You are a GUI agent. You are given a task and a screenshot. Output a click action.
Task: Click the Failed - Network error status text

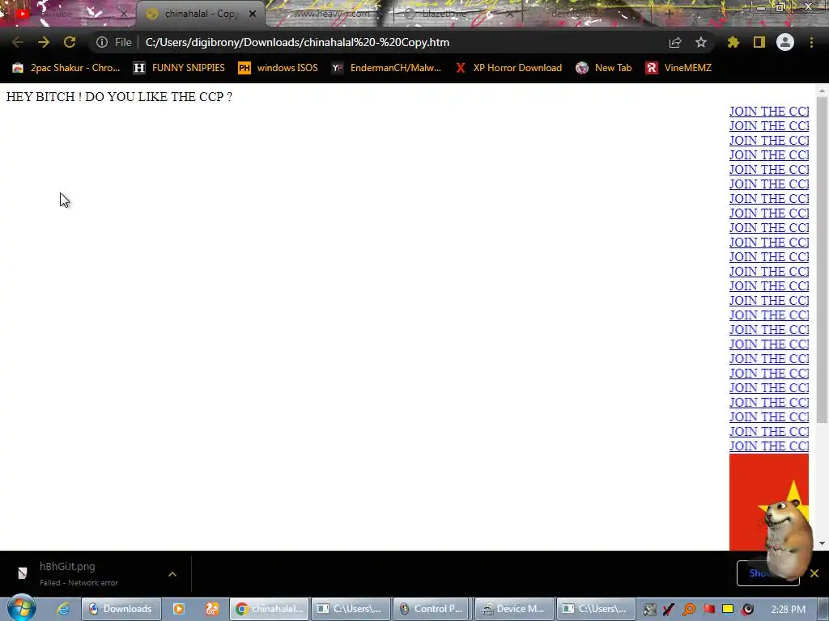coord(79,582)
